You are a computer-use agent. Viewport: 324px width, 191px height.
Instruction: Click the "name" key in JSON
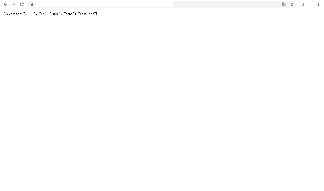pos(69,14)
